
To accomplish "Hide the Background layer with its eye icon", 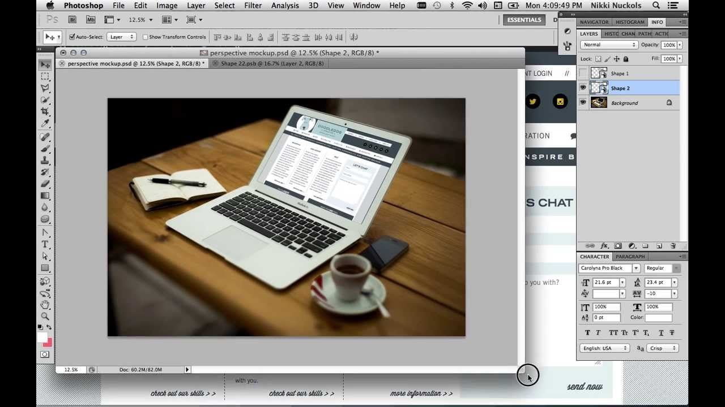I will tap(583, 103).
